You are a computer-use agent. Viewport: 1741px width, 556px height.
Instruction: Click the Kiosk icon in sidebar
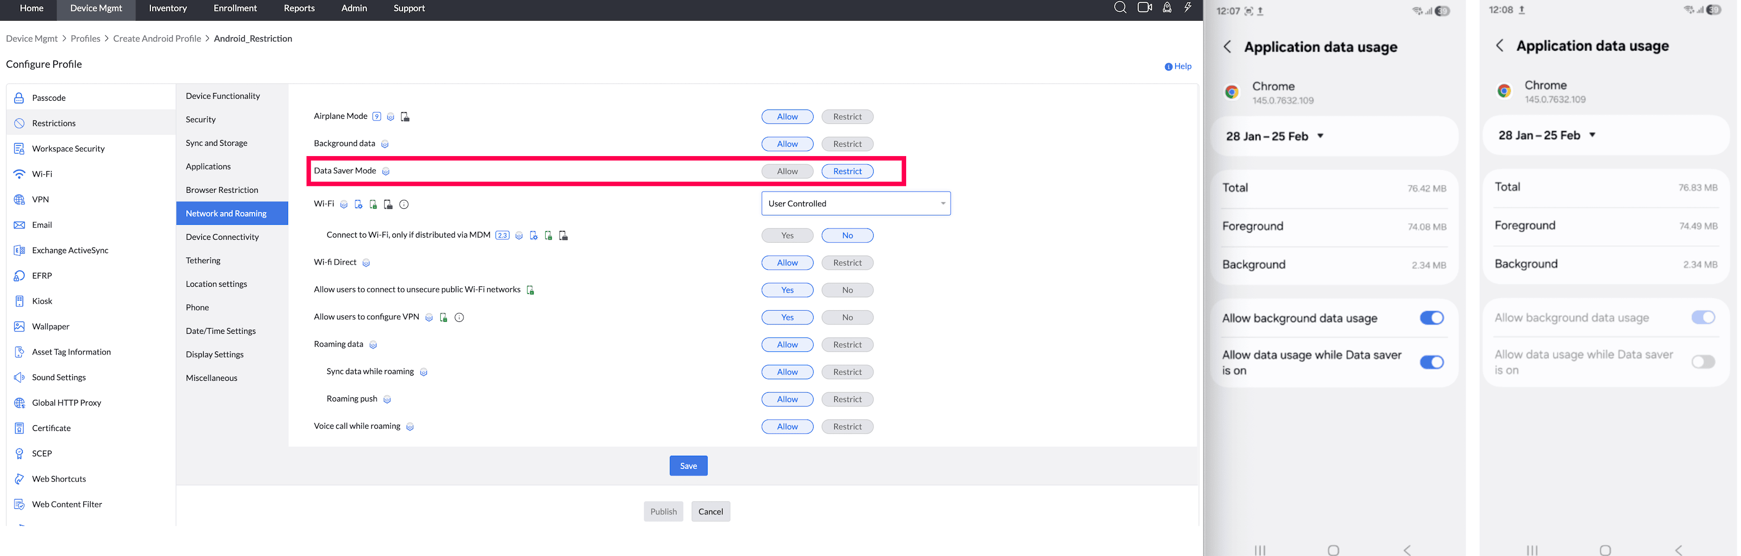19,301
